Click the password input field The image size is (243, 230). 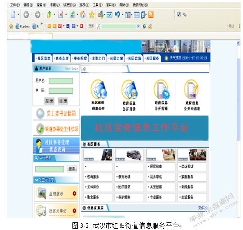coord(61,91)
